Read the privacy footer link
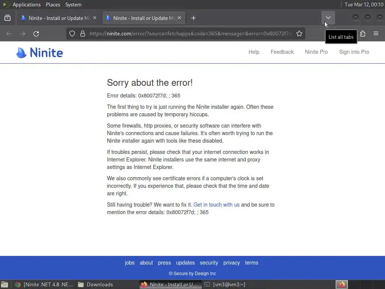Image resolution: width=385 pixels, height=289 pixels. pos(232,263)
